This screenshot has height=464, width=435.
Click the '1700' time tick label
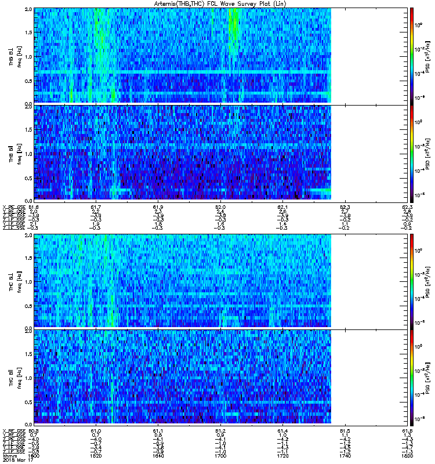[220, 456]
